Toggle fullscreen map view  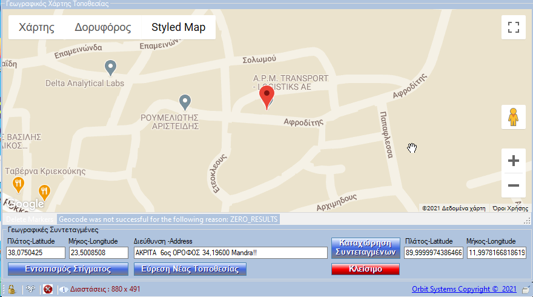click(x=513, y=27)
